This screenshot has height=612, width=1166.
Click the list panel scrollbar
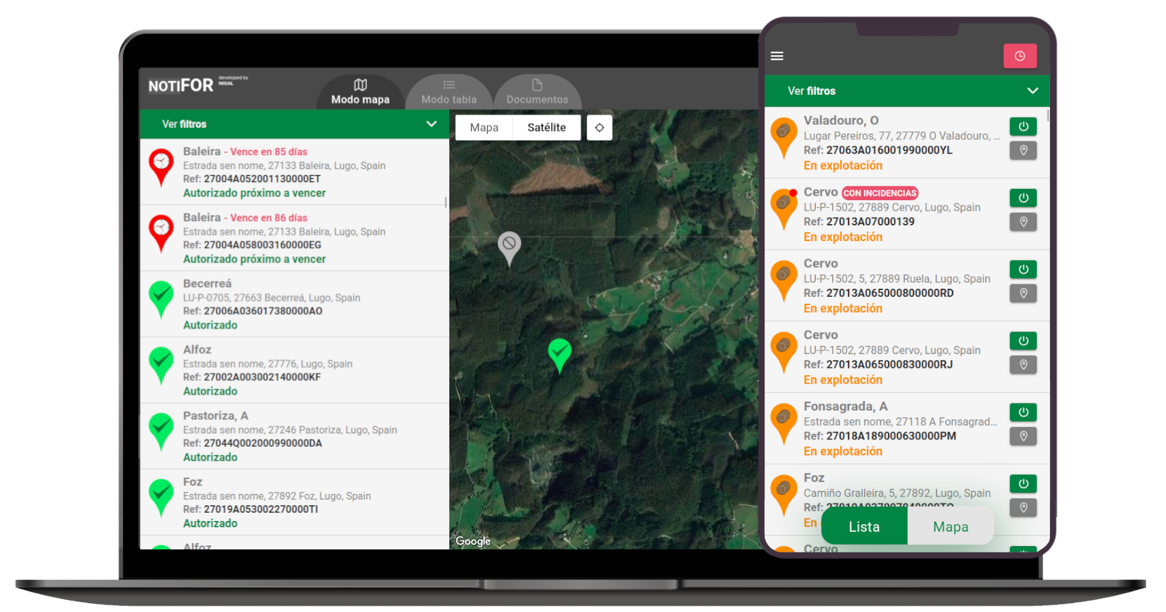(x=446, y=202)
